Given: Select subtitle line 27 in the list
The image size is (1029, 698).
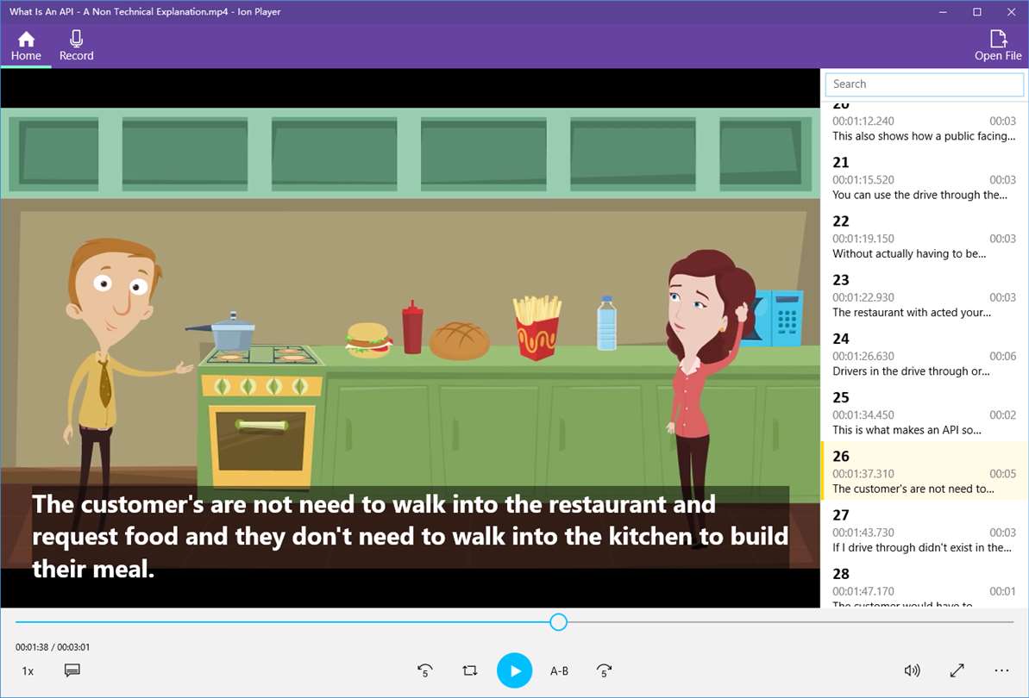Looking at the screenshot, I should [924, 531].
